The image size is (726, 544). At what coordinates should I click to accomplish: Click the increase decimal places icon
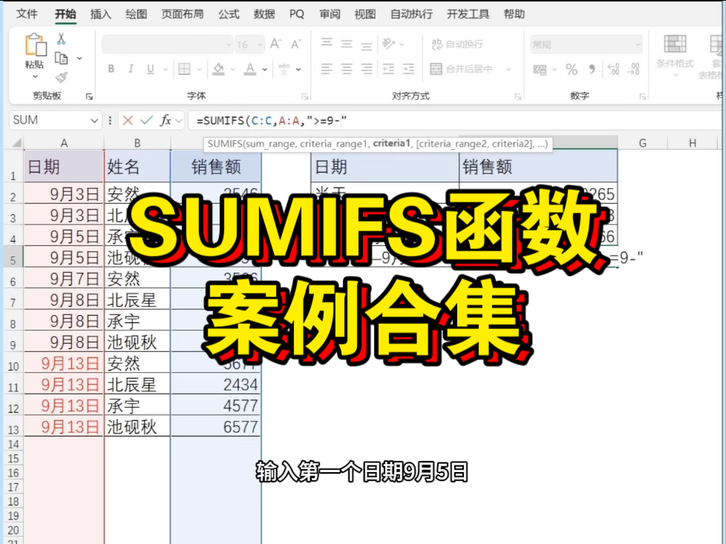613,70
